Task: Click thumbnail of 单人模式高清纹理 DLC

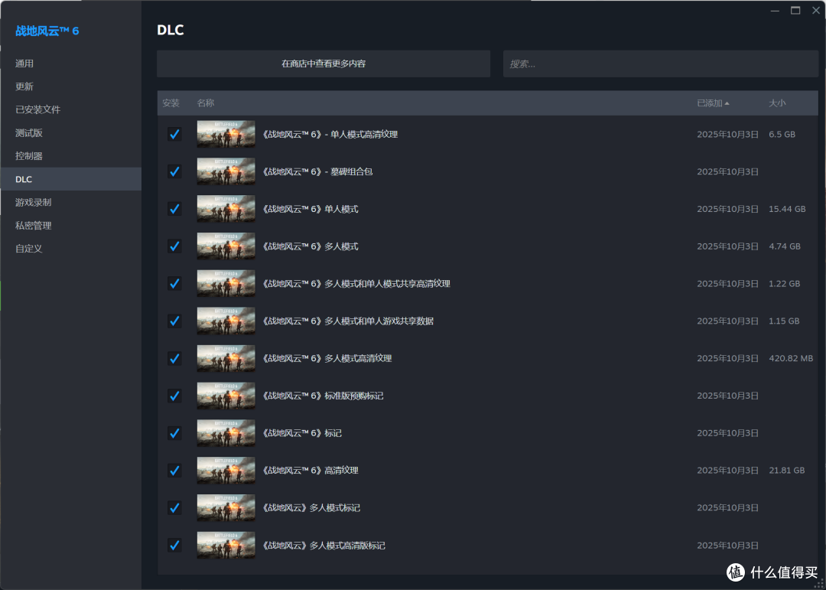Action: pyautogui.click(x=226, y=134)
